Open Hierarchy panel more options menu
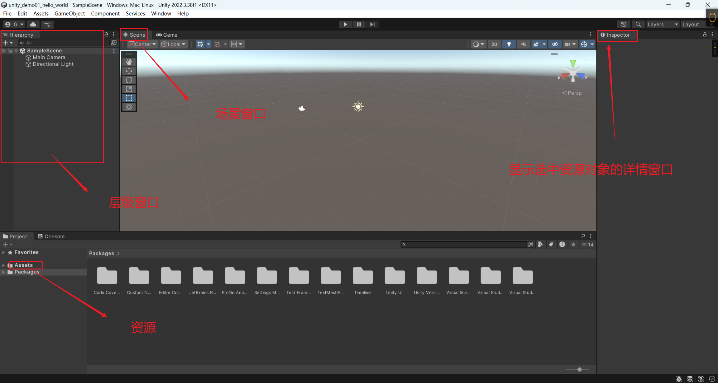The width and height of the screenshot is (718, 383). [114, 35]
